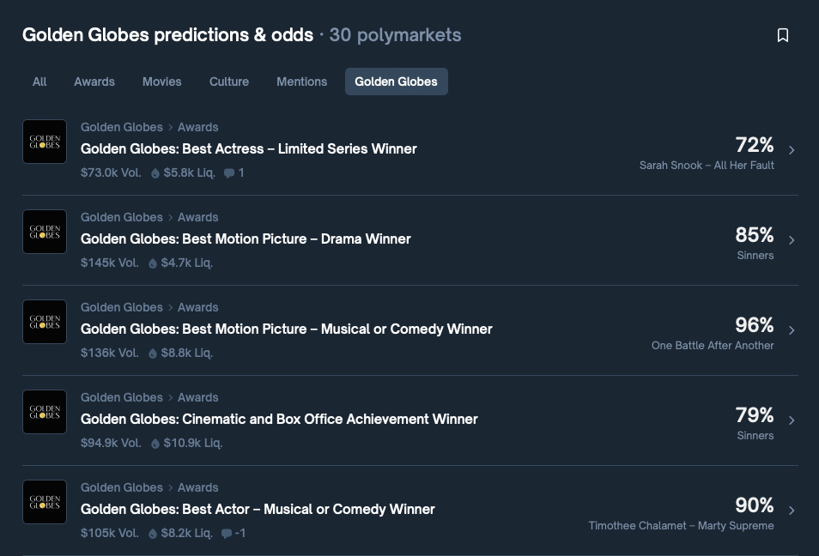Click Golden Globes logo beside Best Motion Picture Drama
This screenshot has height=556, width=819.
click(45, 232)
